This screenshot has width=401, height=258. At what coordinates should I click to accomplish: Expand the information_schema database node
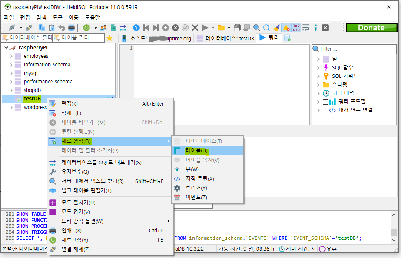tap(11, 65)
